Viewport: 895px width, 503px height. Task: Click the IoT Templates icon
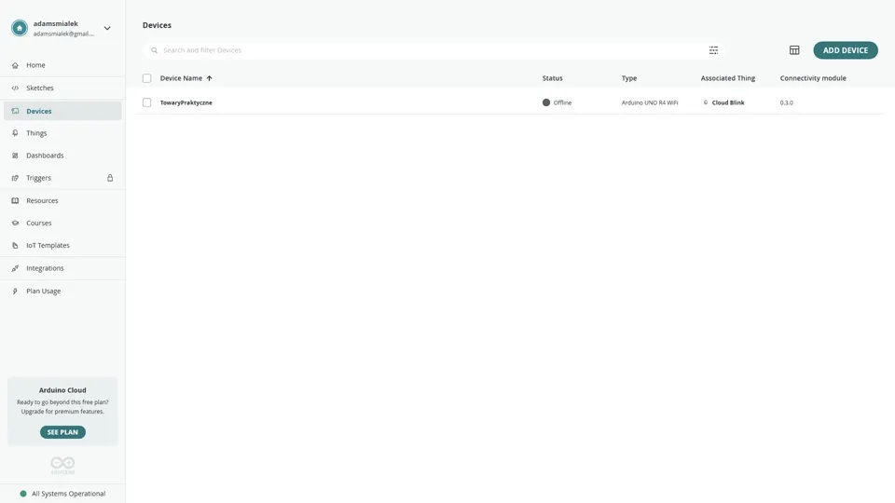tap(16, 246)
